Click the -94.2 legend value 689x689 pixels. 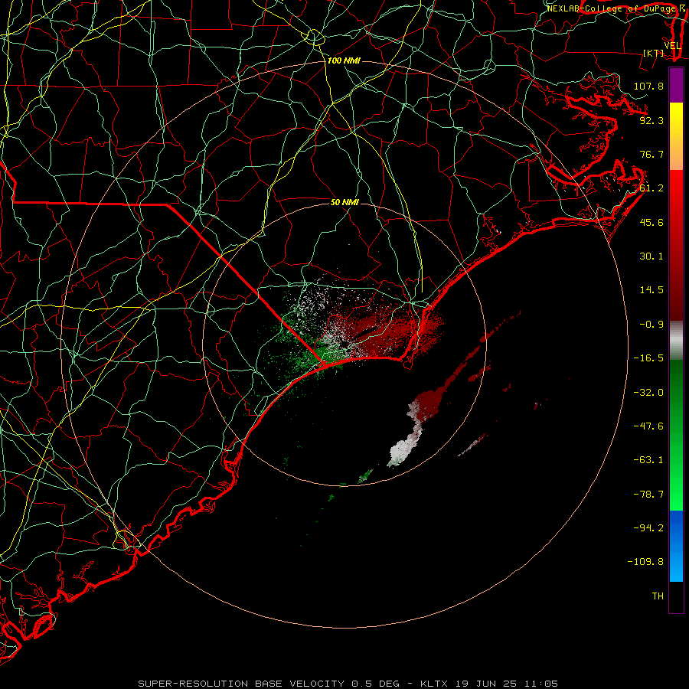[x=648, y=528]
